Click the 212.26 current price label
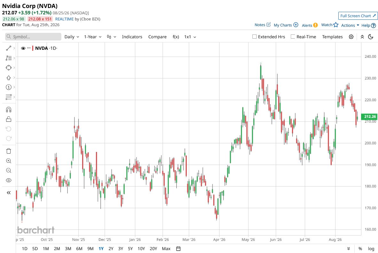Screen dimensions: 378x253 click(369, 116)
